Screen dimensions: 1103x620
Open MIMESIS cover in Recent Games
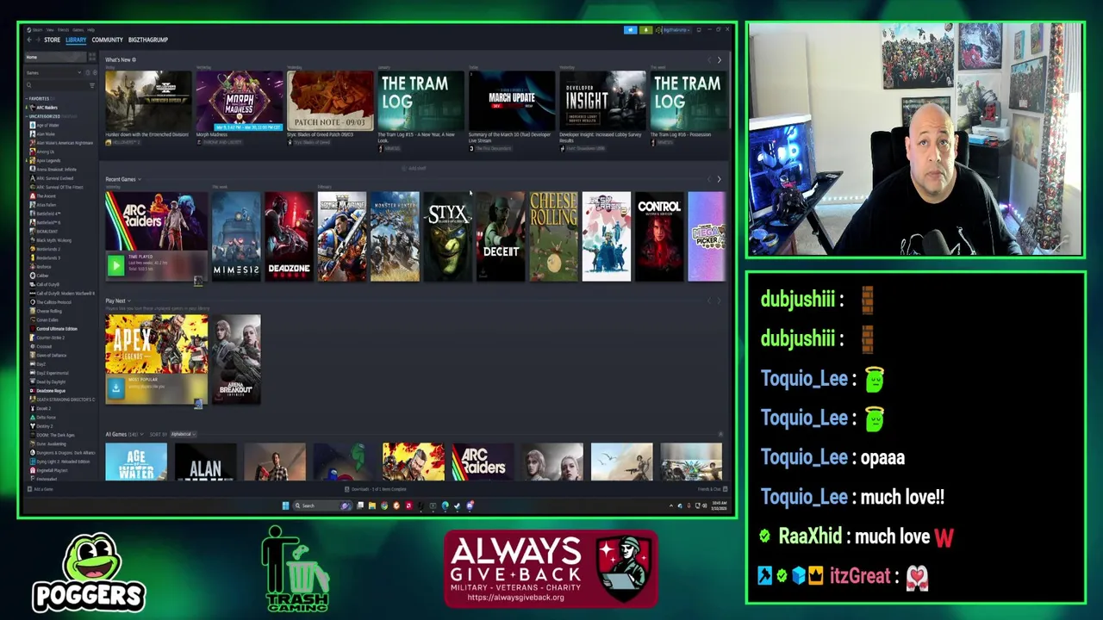[x=236, y=237]
